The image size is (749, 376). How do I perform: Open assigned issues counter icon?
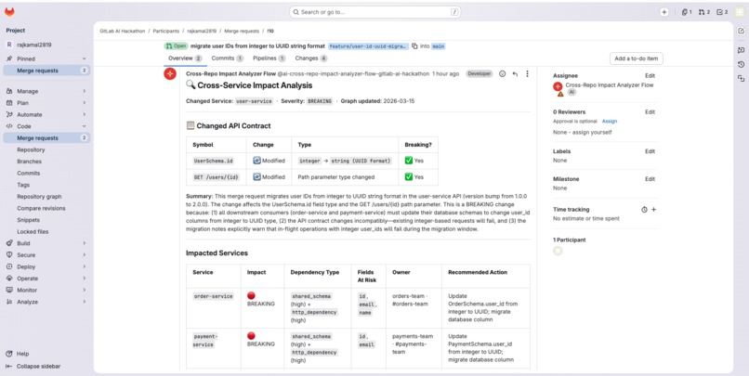tap(687, 12)
